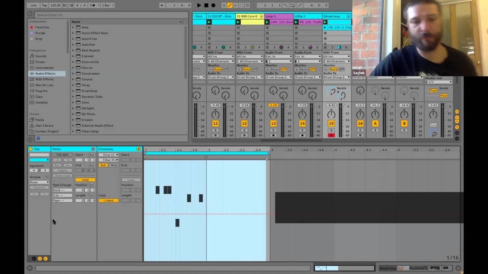
Task: Disarm recording on track 15
Action: click(331, 135)
